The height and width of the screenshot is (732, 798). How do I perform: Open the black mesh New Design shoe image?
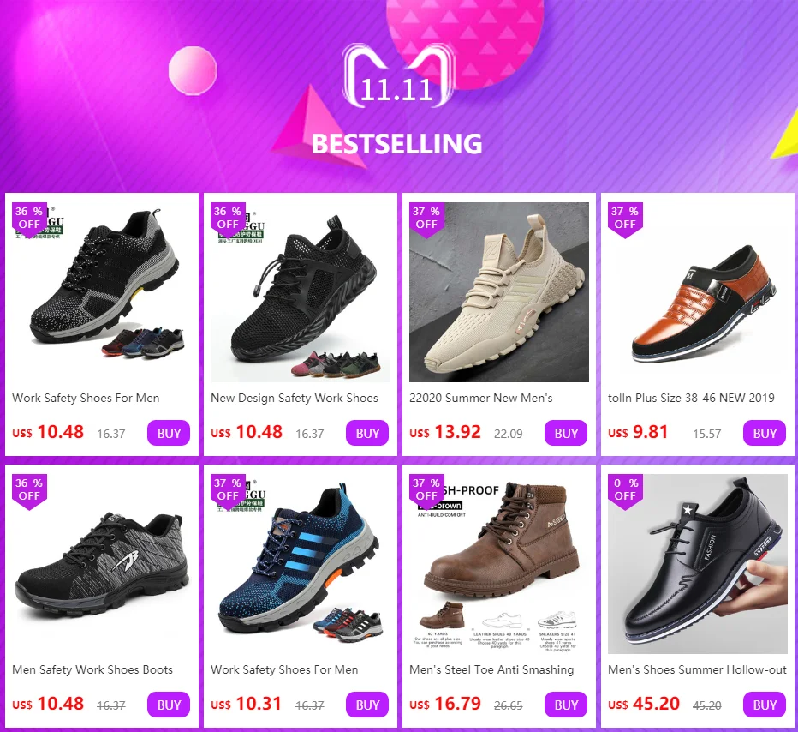pyautogui.click(x=301, y=292)
